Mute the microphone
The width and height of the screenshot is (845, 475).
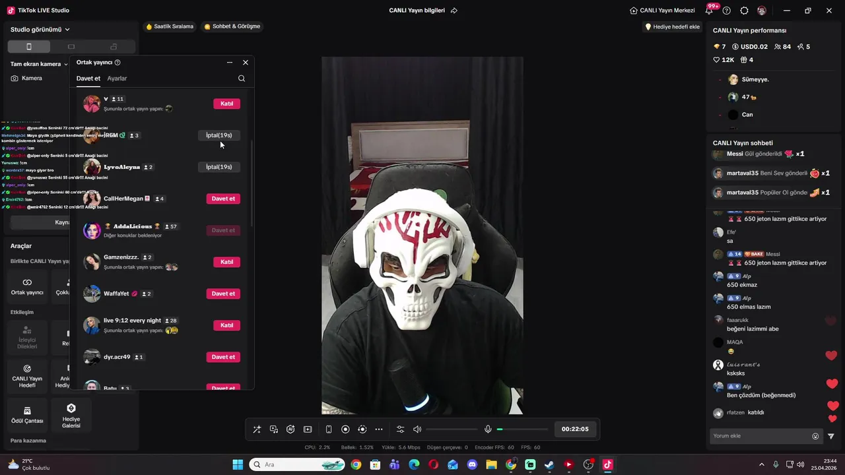pos(488,429)
